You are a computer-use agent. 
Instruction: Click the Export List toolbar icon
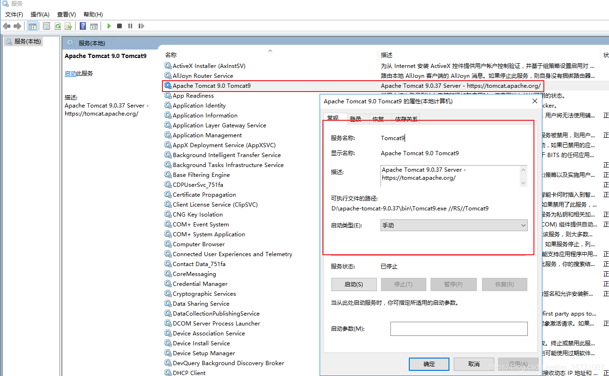[x=68, y=26]
